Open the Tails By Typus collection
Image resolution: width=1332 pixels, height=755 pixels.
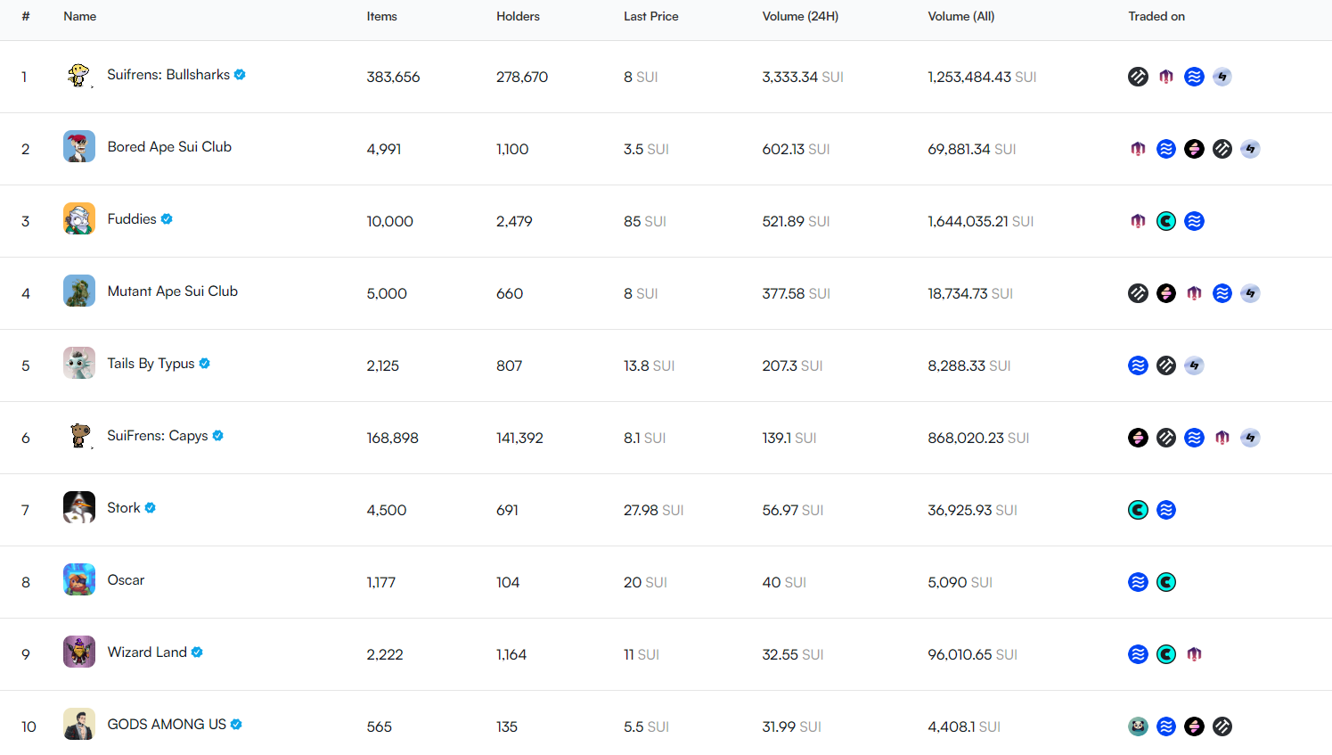[x=151, y=364]
